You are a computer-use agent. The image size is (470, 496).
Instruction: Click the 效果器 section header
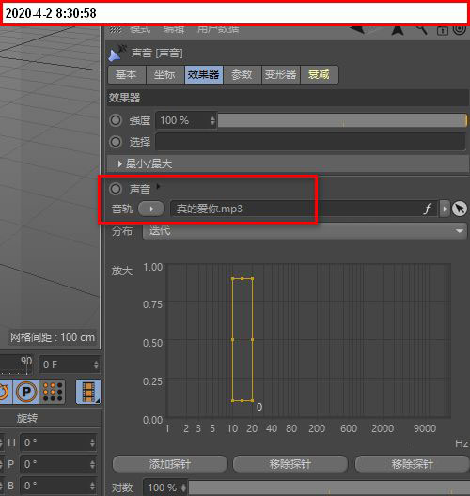(288, 98)
